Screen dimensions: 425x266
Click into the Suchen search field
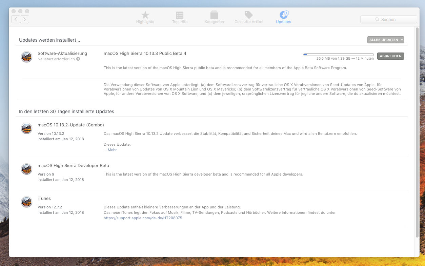click(x=388, y=19)
